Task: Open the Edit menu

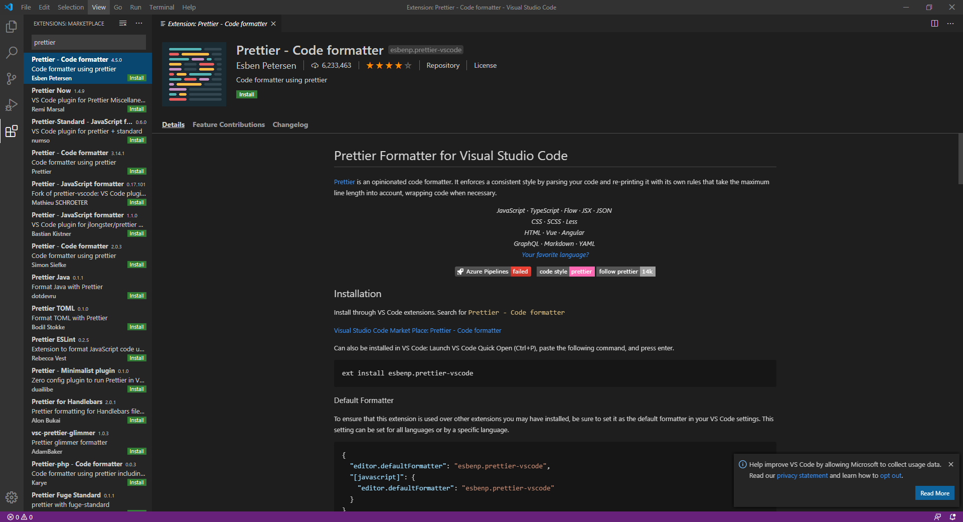Action: [x=44, y=7]
